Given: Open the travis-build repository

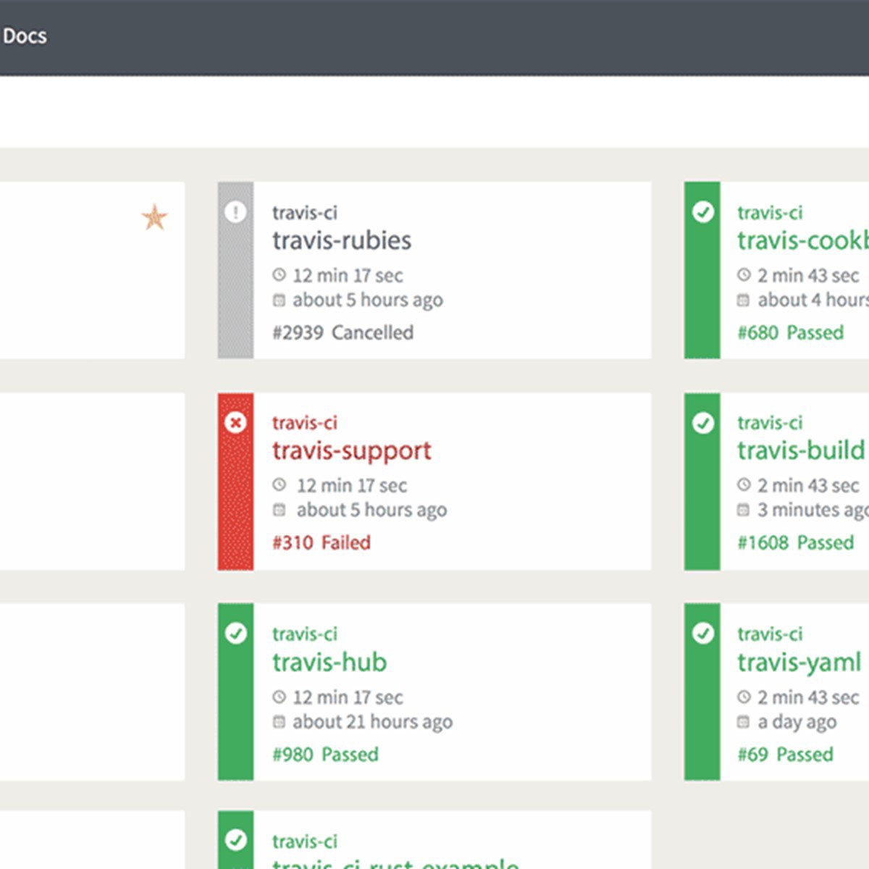Looking at the screenshot, I should 801,450.
